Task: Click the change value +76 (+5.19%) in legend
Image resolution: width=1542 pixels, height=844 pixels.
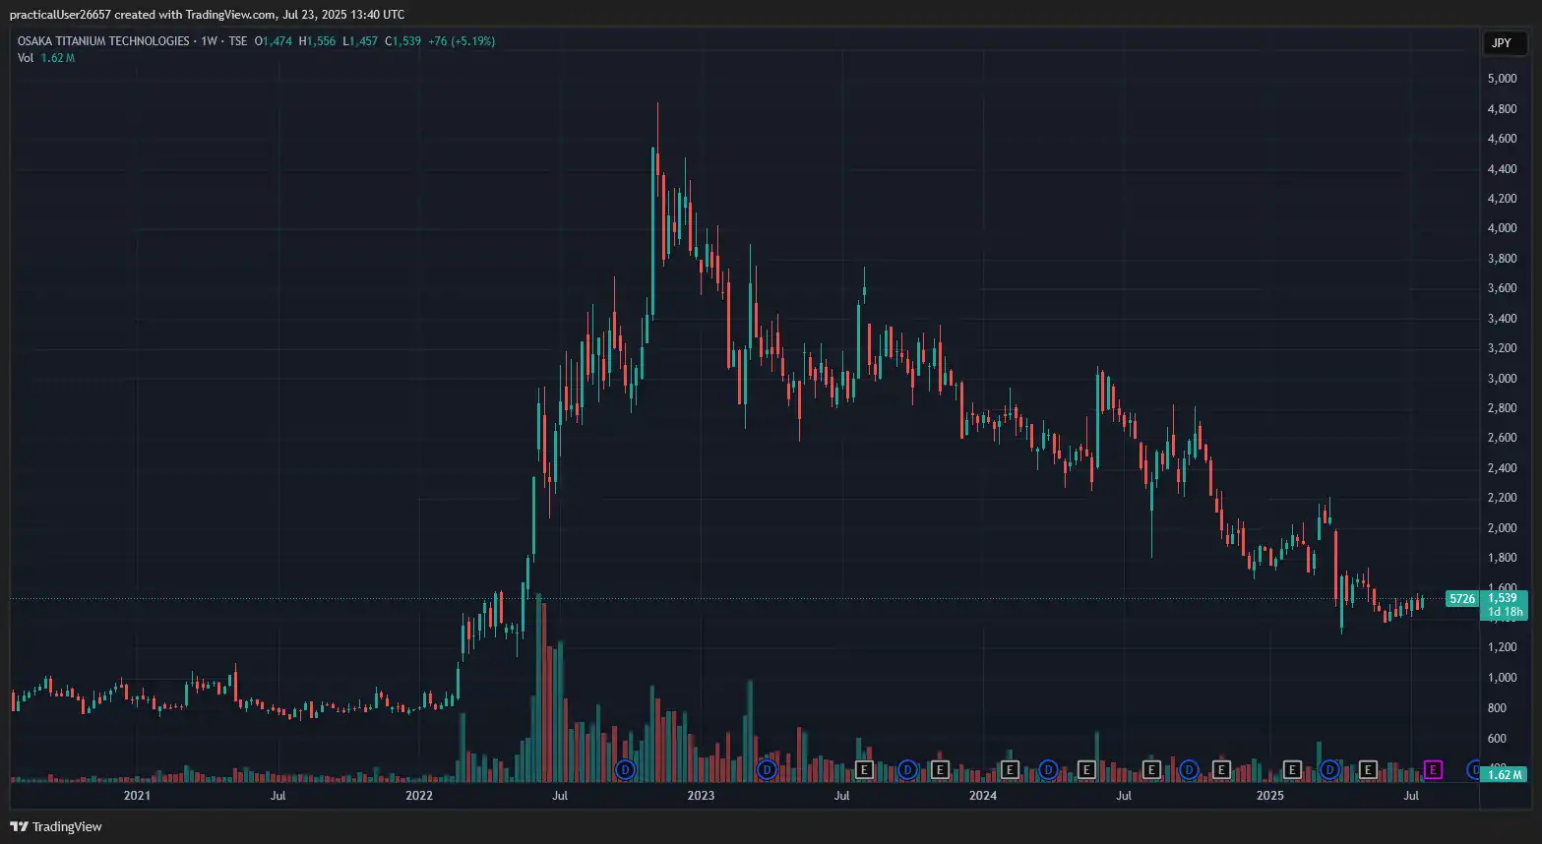Action: 462,41
